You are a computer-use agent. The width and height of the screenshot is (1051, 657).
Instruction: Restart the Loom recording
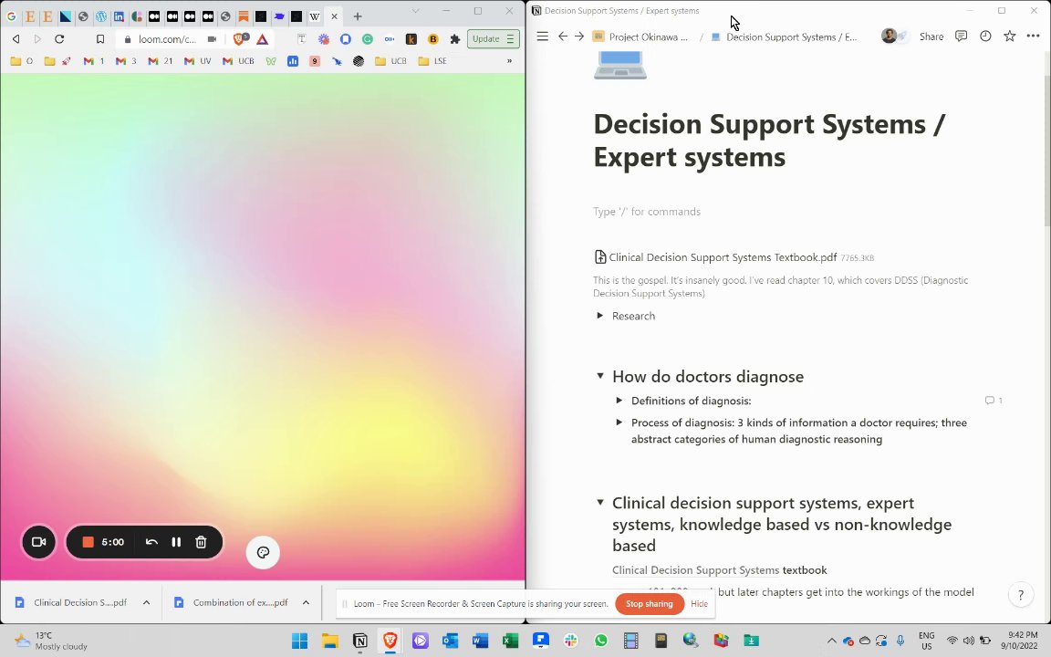[151, 542]
